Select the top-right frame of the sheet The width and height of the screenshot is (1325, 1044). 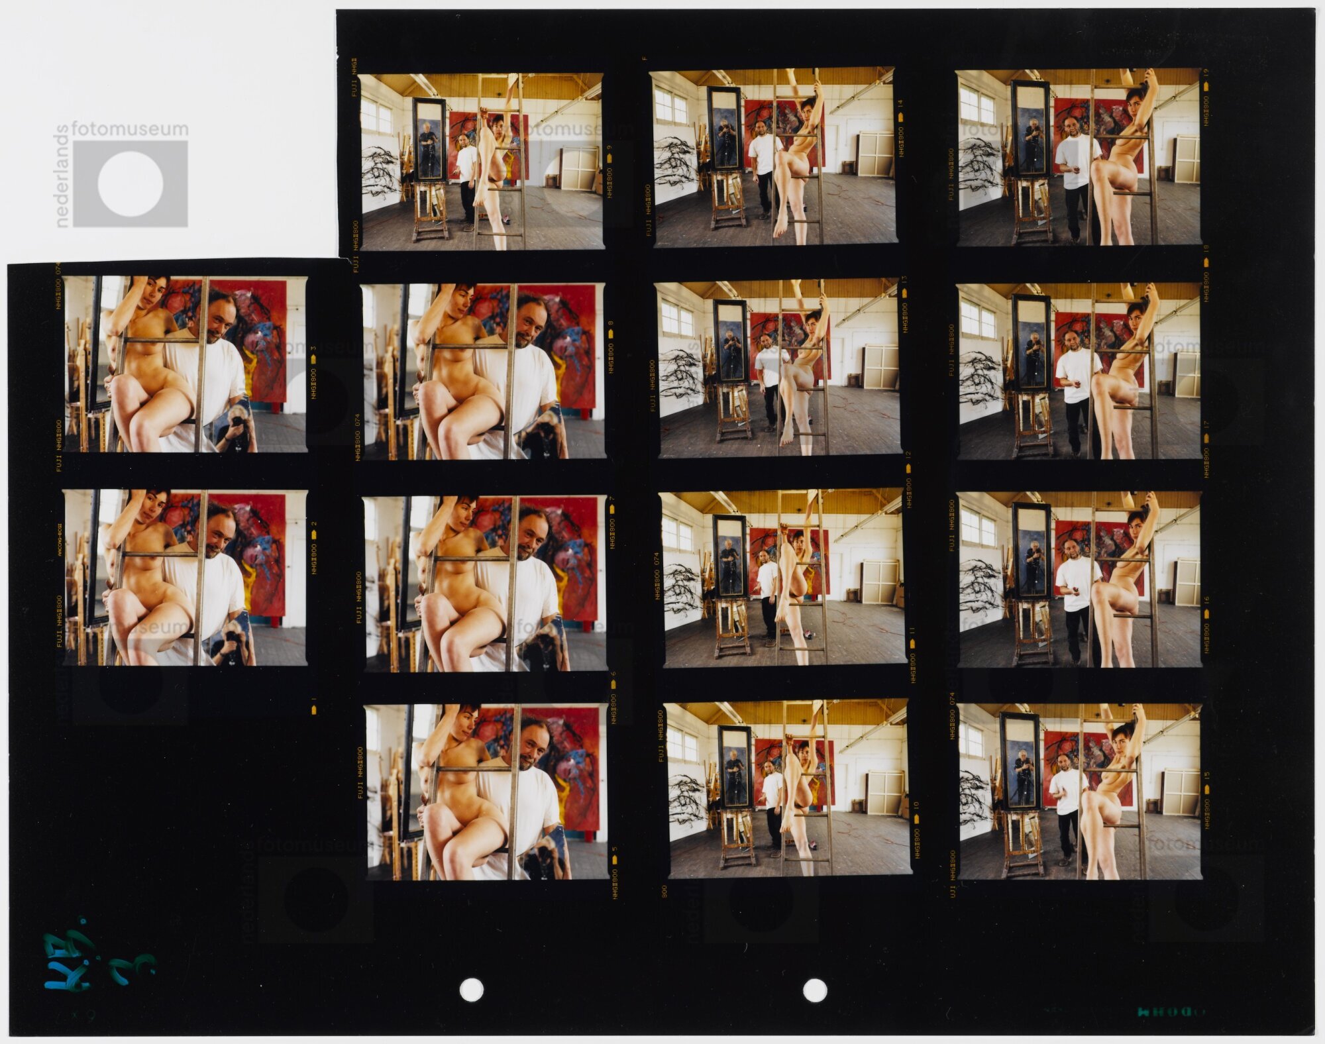pos(1078,156)
